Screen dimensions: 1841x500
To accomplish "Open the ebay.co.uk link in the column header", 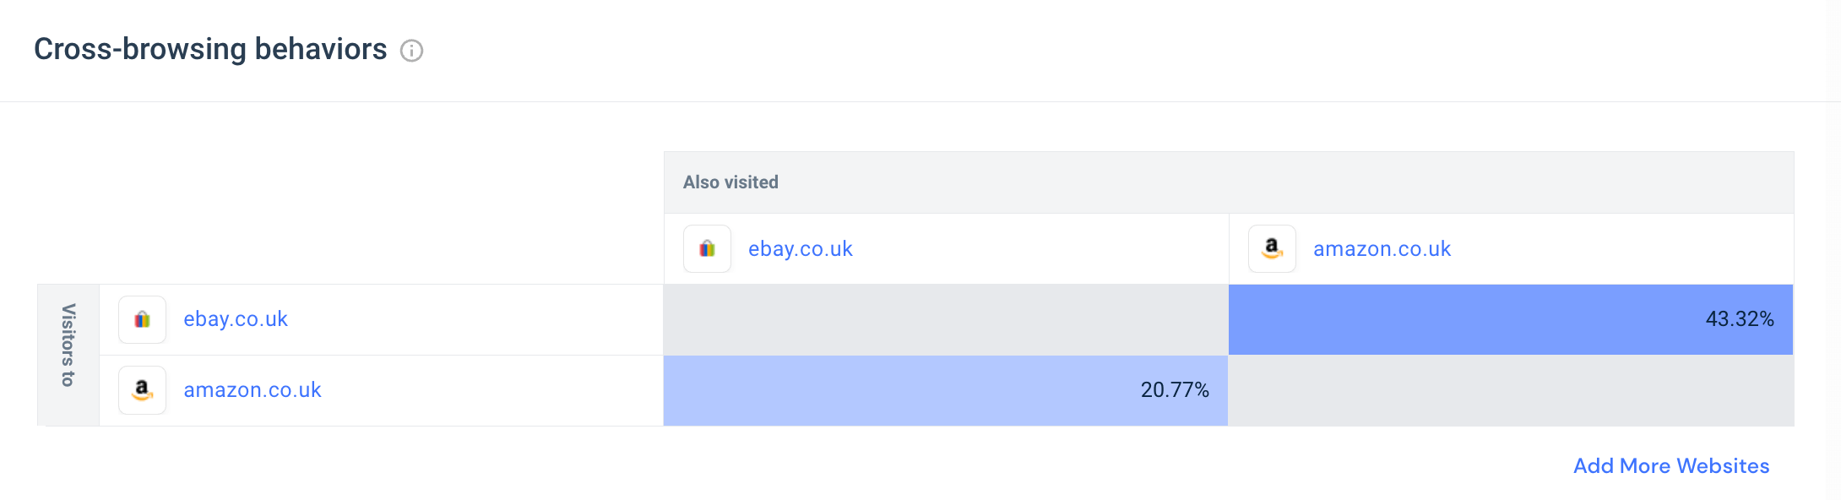I will pyautogui.click(x=799, y=248).
